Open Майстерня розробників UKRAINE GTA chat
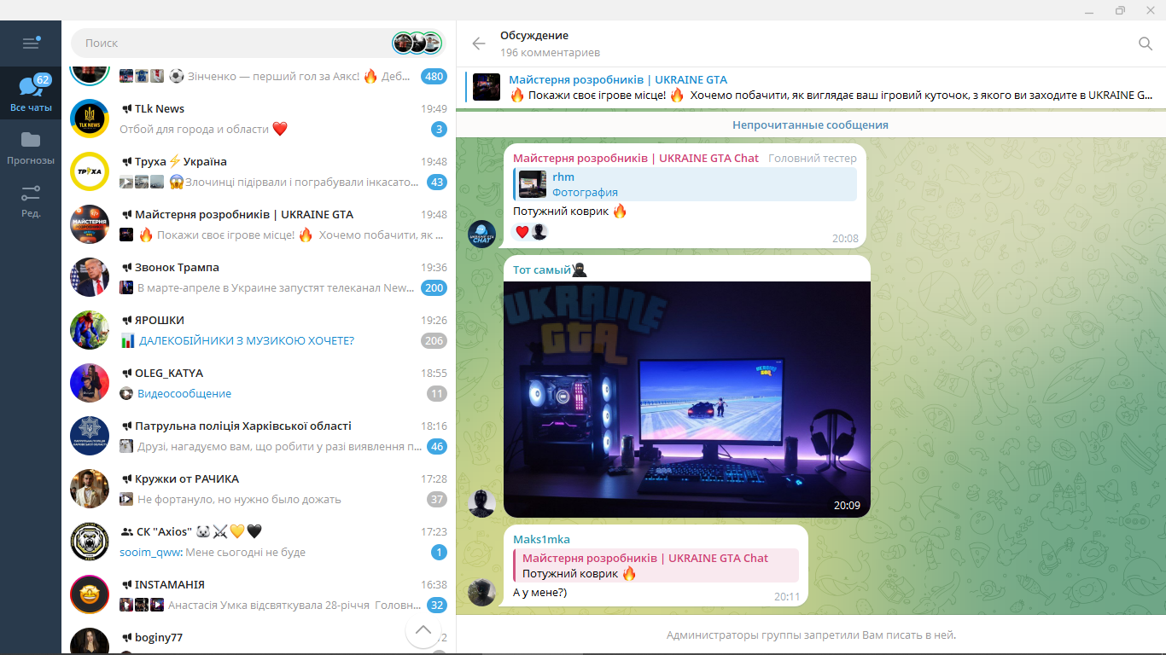The height and width of the screenshot is (655, 1166). [259, 224]
